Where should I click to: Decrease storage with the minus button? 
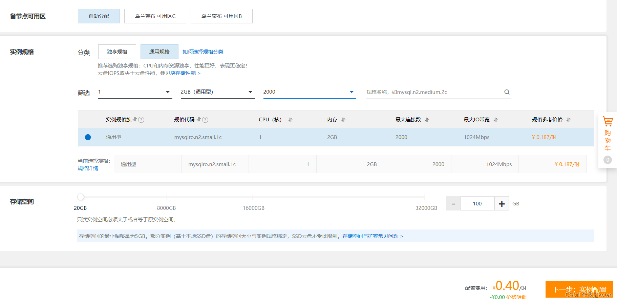[453, 204]
